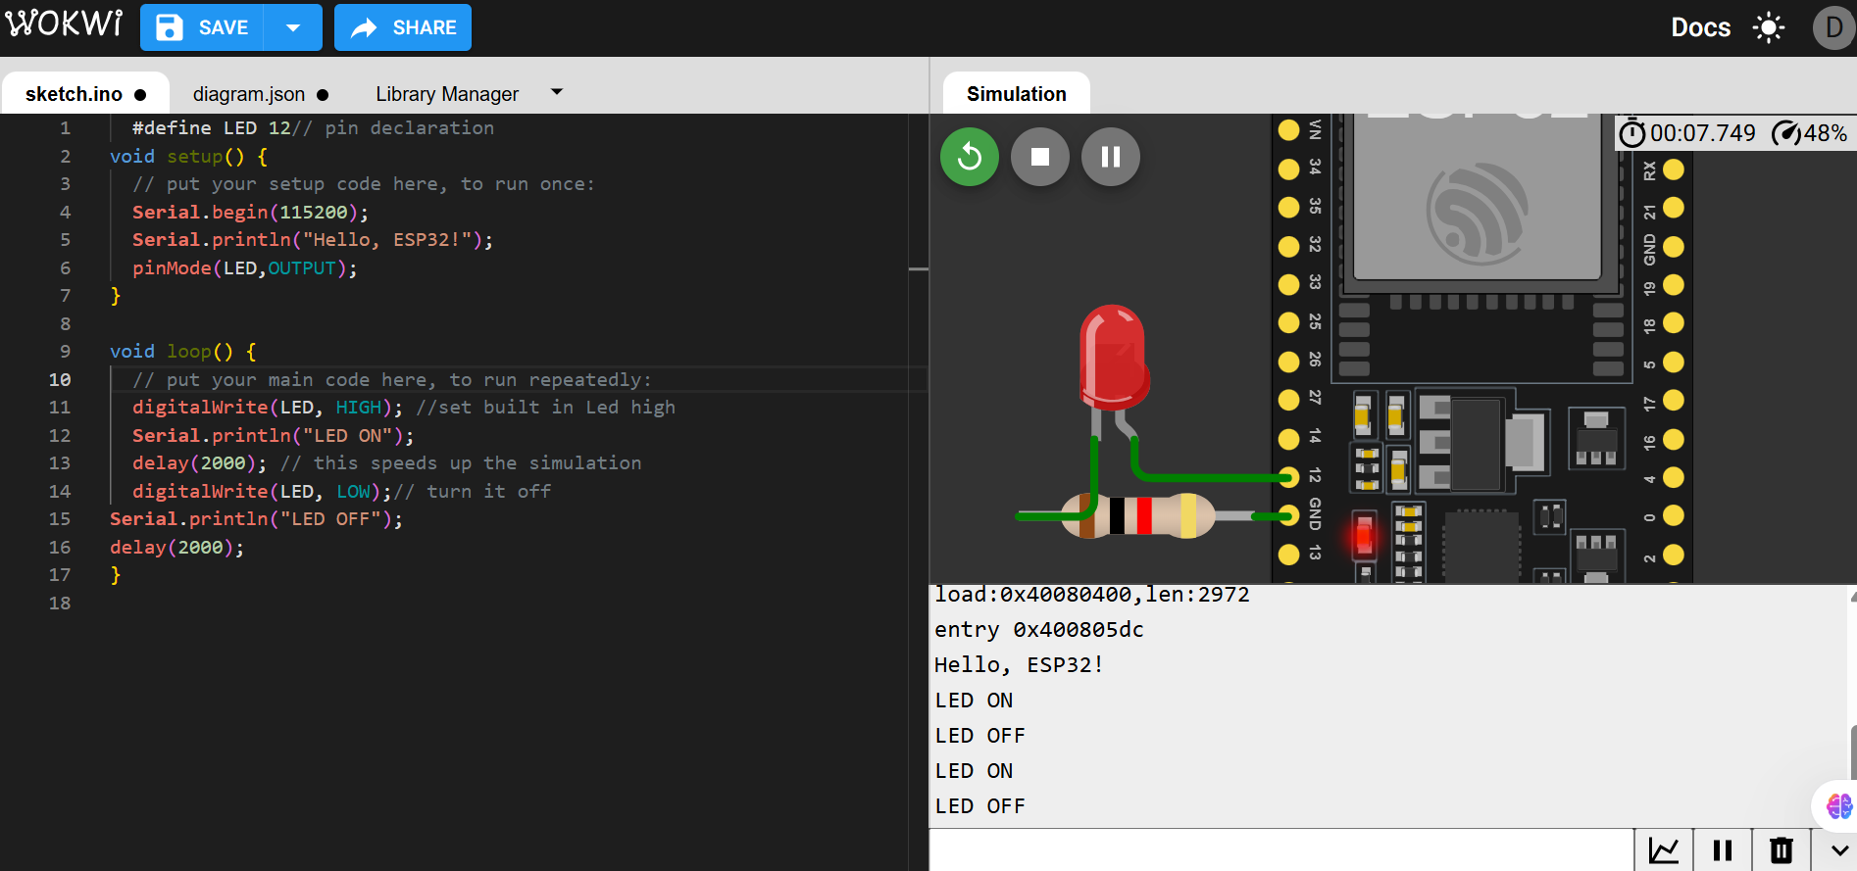The width and height of the screenshot is (1857, 871).
Task: Click the 'void loop() {' code line
Action: click(x=183, y=352)
